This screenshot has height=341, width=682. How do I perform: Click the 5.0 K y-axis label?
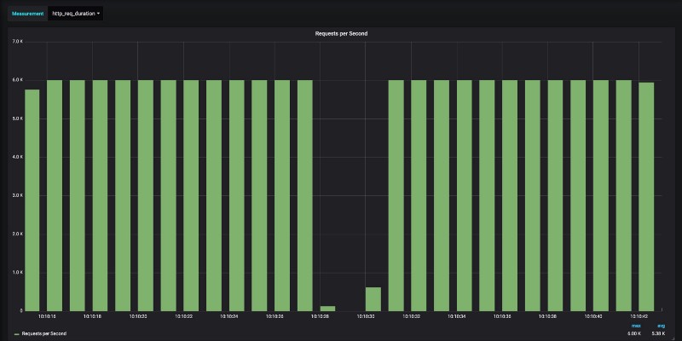point(18,118)
